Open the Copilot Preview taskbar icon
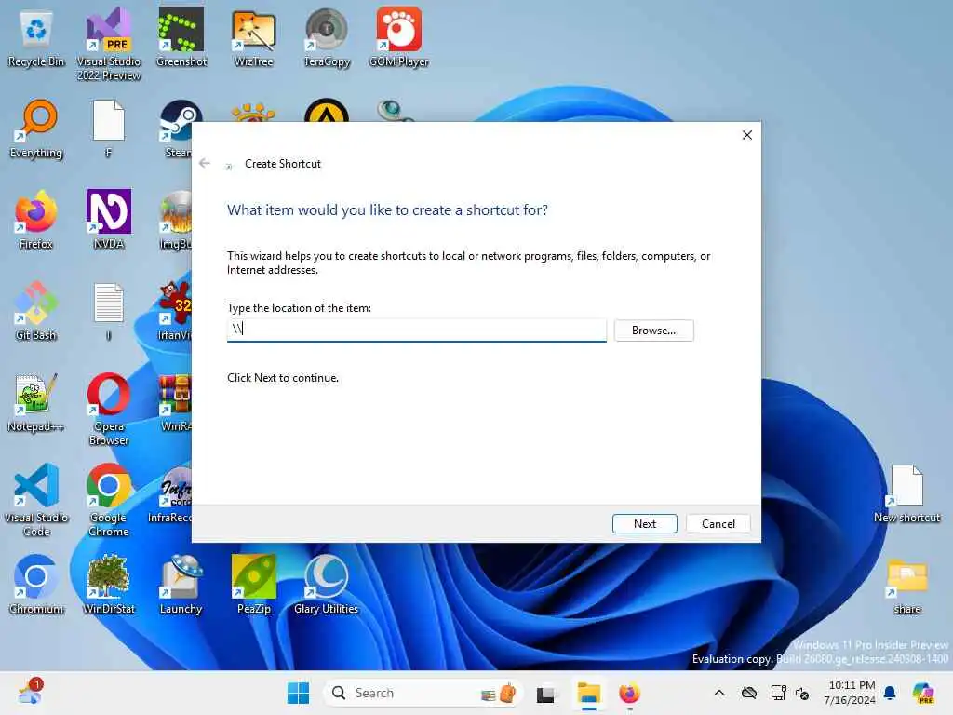953x715 pixels. (x=923, y=693)
